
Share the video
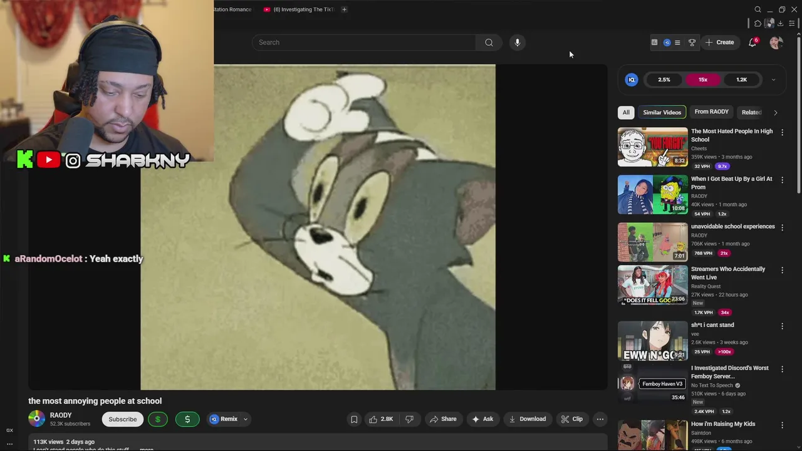pyautogui.click(x=442, y=419)
